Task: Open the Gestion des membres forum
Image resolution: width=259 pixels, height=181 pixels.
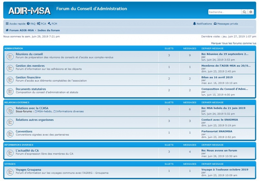Action: coord(30,66)
